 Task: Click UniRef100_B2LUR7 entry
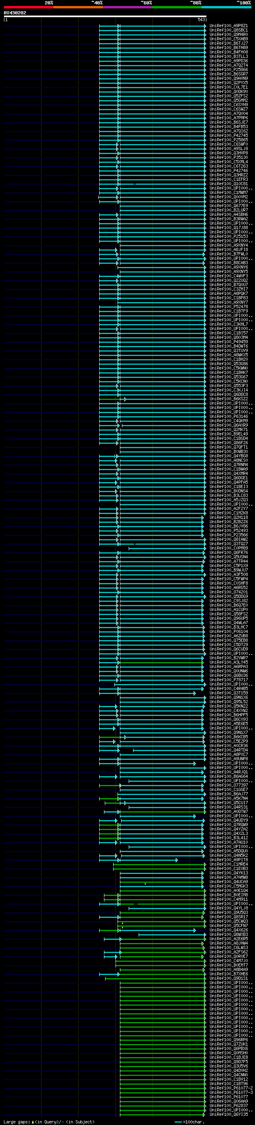[229, 210]
